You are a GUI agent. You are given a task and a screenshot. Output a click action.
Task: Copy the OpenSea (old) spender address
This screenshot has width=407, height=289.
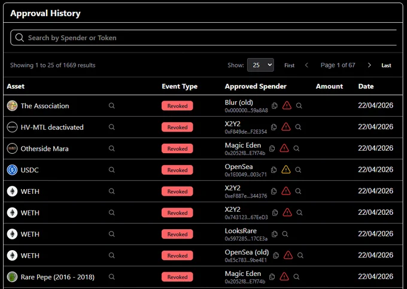click(x=276, y=255)
